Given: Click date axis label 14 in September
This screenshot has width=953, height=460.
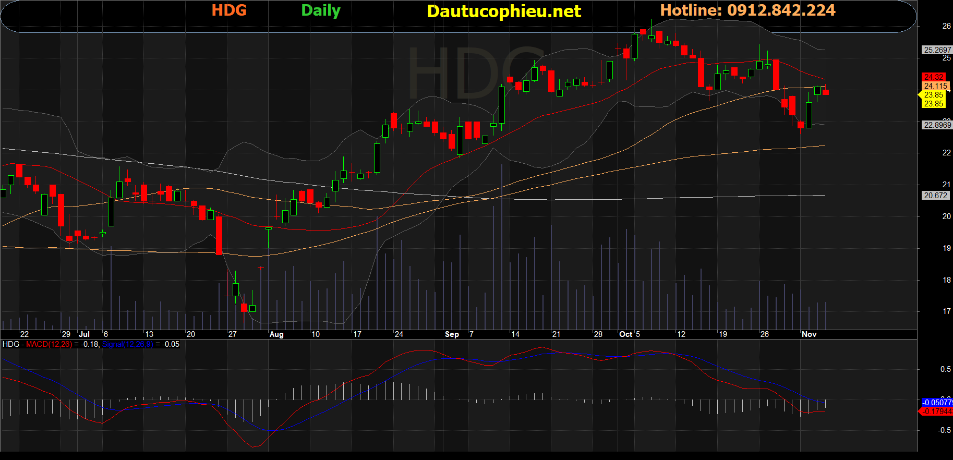Looking at the screenshot, I should [x=515, y=334].
